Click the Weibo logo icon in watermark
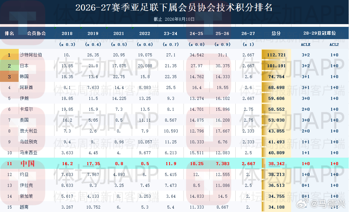The width and height of the screenshot is (349, 212). [x=303, y=204]
